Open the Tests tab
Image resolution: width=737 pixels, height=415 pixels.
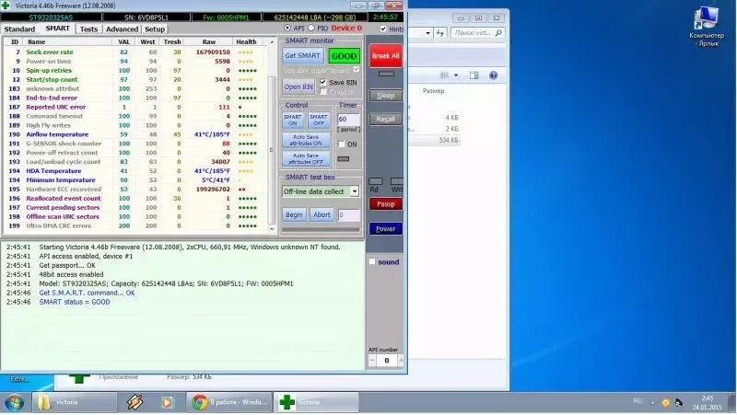88,29
